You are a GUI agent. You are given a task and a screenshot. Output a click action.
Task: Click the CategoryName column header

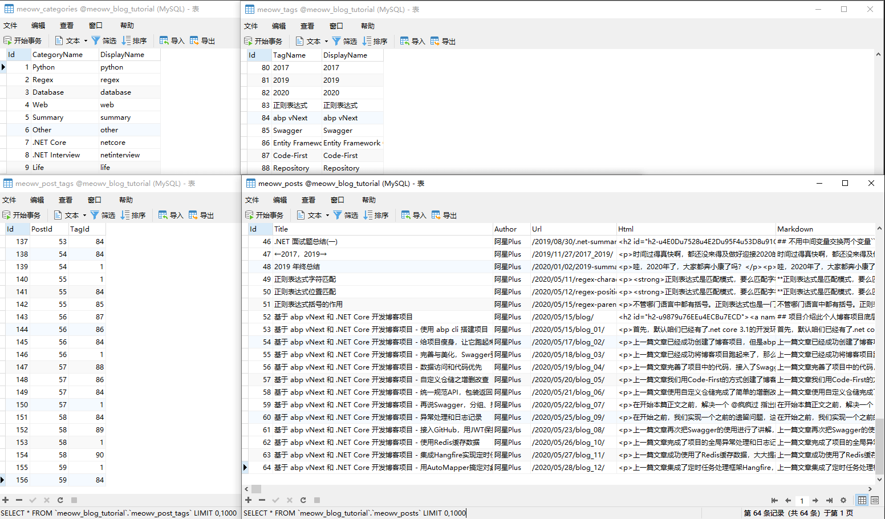coord(58,55)
